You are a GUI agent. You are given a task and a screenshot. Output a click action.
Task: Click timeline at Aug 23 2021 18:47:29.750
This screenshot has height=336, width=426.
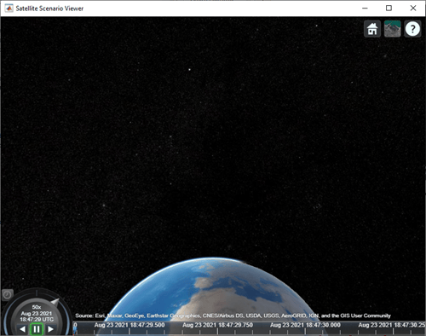(x=217, y=325)
